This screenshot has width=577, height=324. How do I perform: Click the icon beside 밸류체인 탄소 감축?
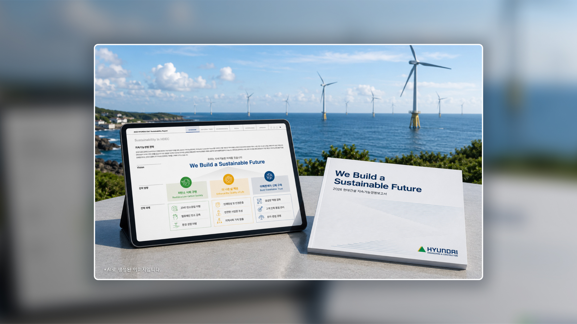pos(175,217)
